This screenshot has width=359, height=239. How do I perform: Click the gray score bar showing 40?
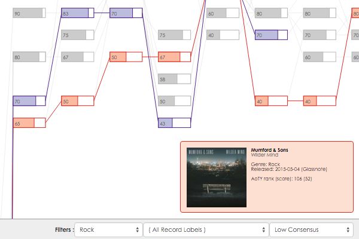(223, 35)
